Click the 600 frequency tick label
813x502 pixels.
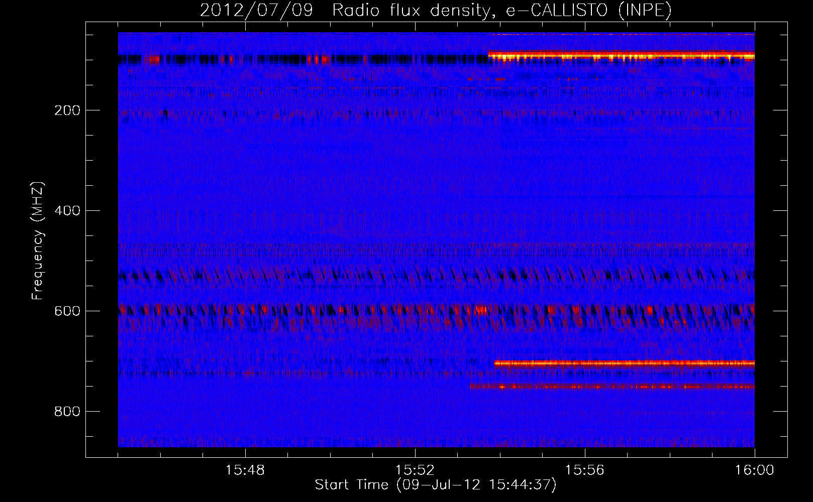(x=67, y=311)
